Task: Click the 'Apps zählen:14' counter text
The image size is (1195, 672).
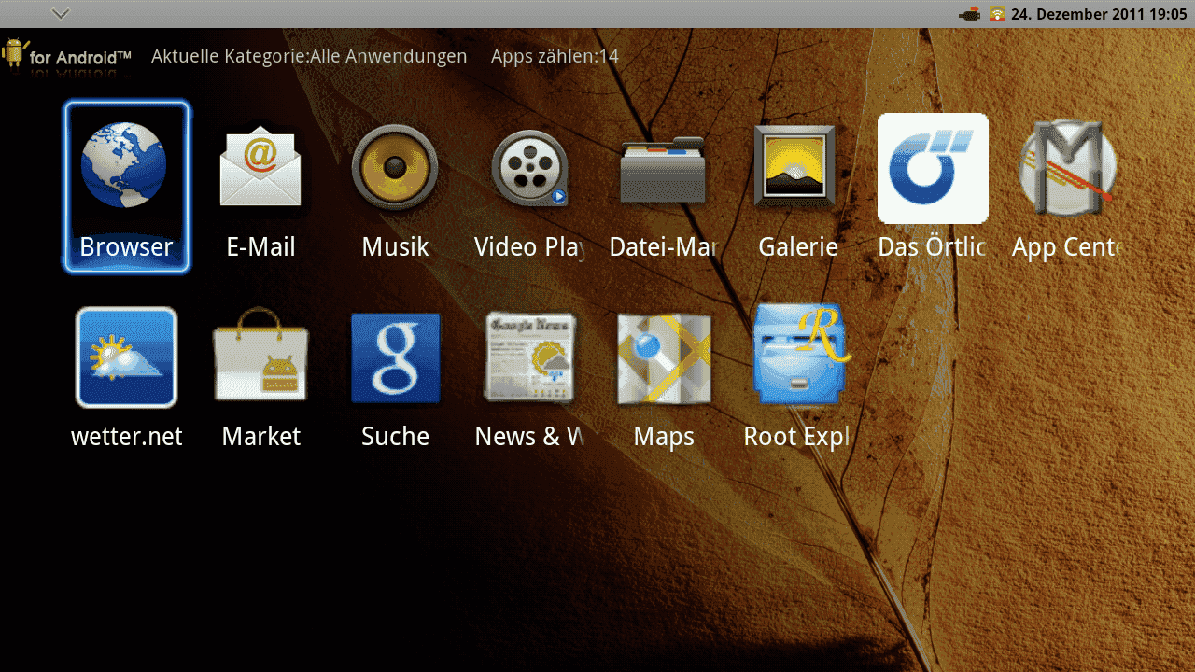Action: tap(555, 56)
